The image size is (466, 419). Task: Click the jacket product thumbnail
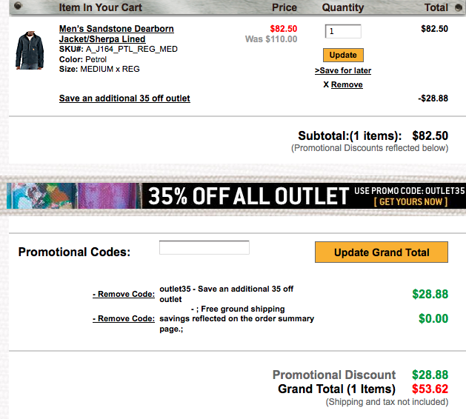click(30, 50)
